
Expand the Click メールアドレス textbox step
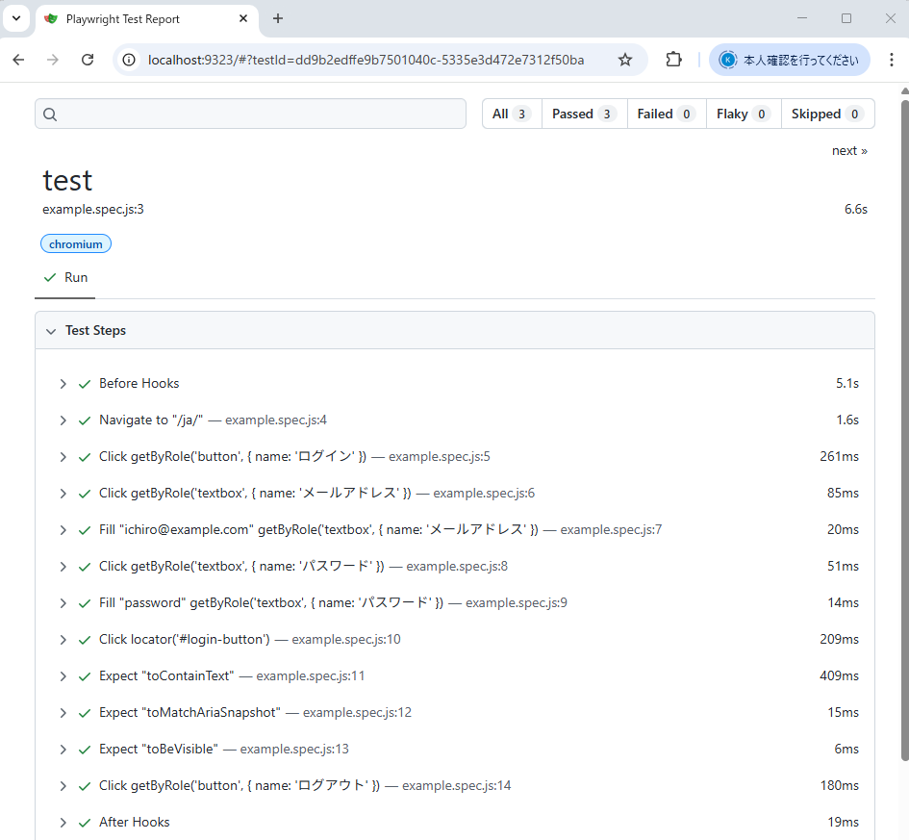pos(63,494)
